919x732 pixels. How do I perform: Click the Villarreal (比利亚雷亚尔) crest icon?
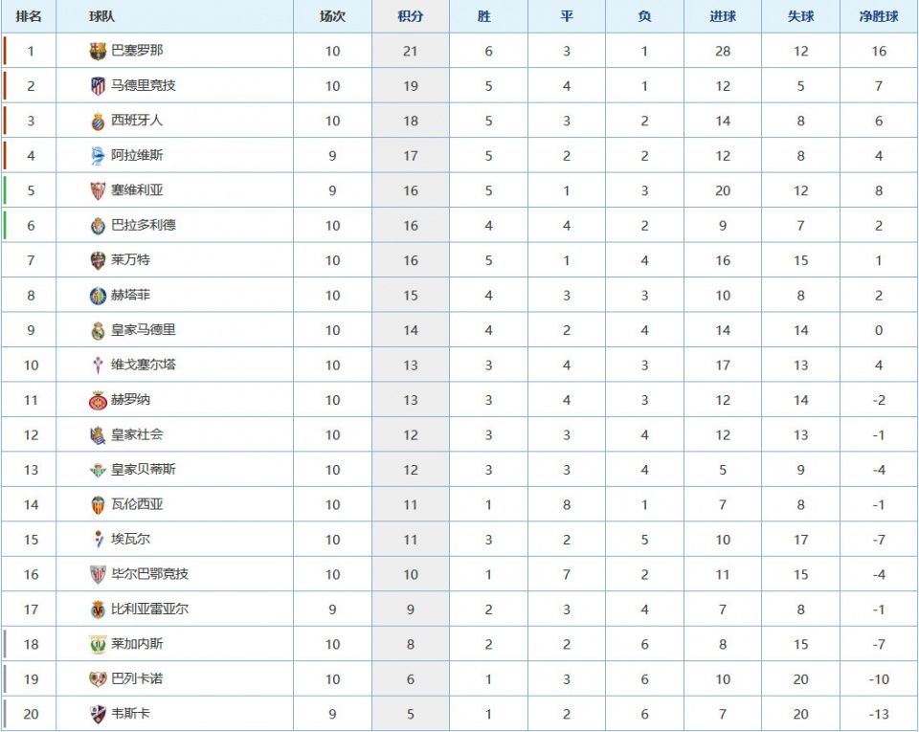pos(98,610)
